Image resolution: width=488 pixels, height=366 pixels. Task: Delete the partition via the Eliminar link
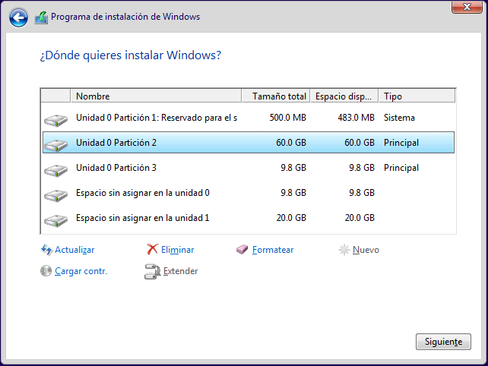coord(177,250)
